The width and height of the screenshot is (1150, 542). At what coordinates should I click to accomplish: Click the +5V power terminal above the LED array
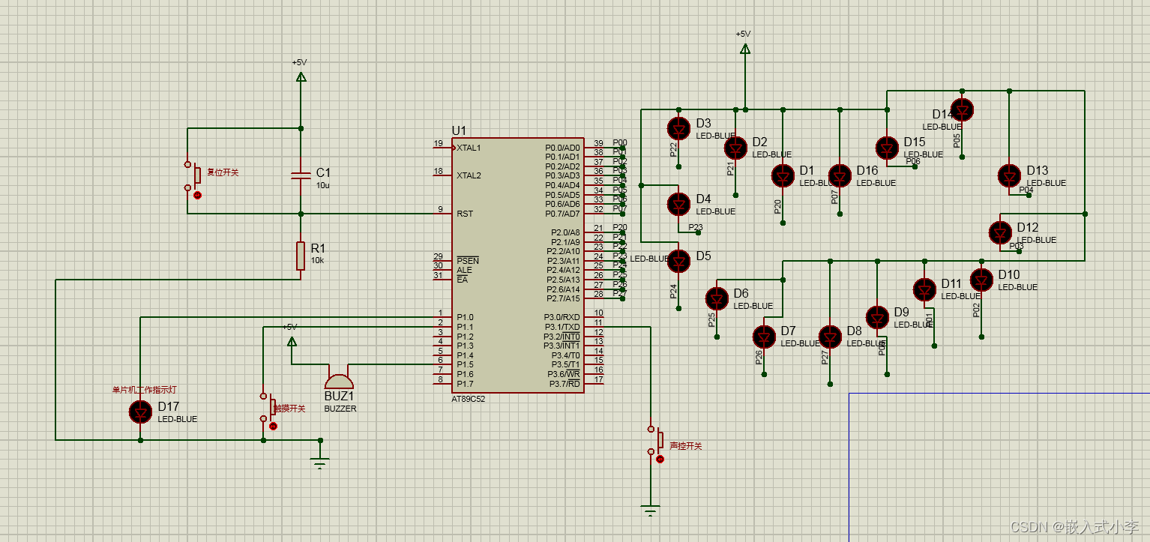tap(744, 48)
